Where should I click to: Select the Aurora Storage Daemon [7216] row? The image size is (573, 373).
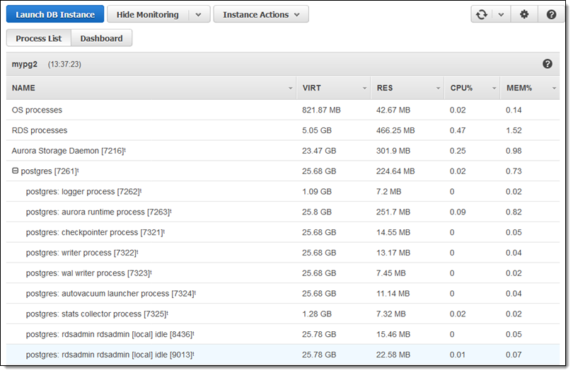[69, 151]
